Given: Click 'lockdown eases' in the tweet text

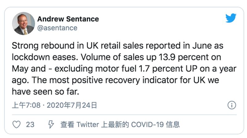Looking at the screenshot, I should (45, 57).
